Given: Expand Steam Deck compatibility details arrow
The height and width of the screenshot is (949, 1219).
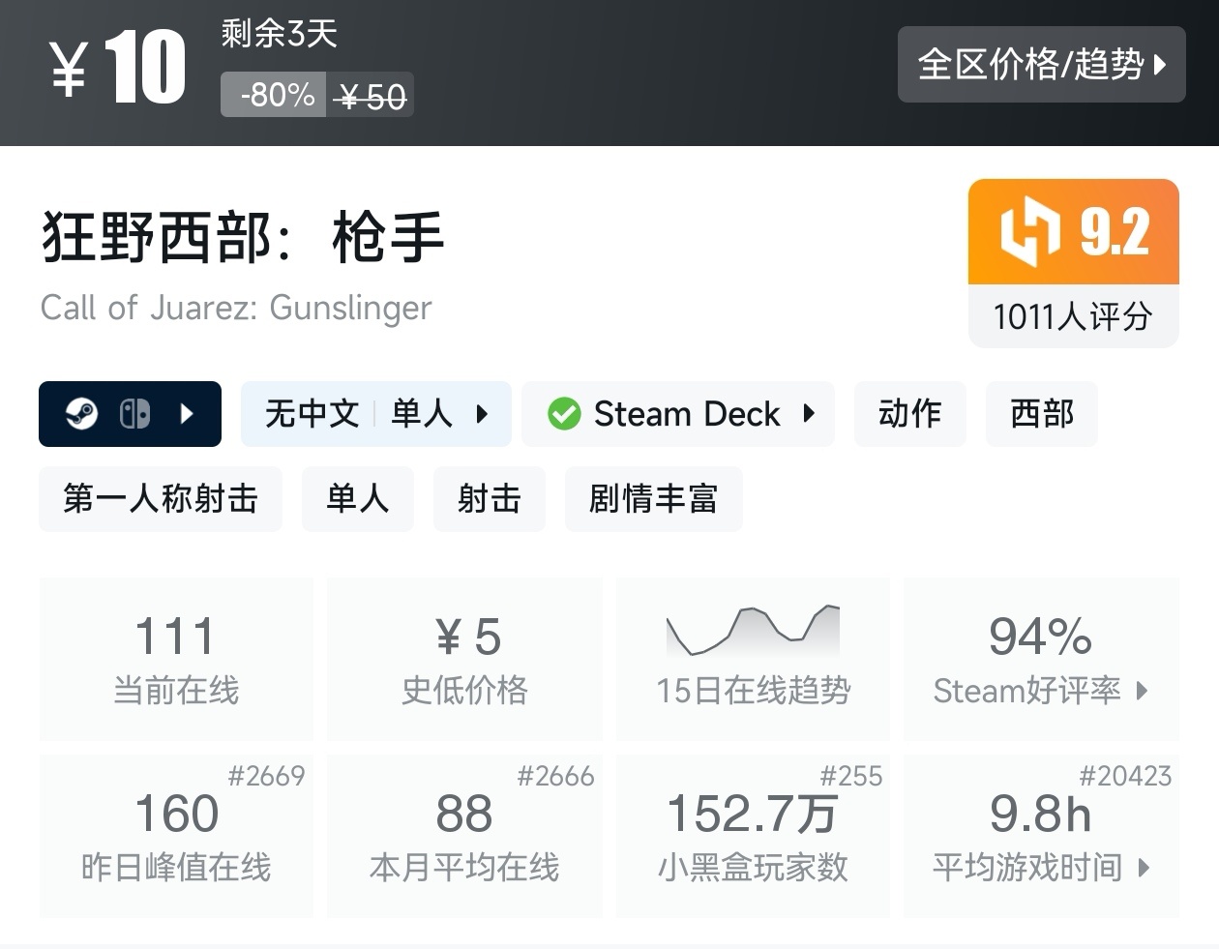Looking at the screenshot, I should [x=810, y=414].
